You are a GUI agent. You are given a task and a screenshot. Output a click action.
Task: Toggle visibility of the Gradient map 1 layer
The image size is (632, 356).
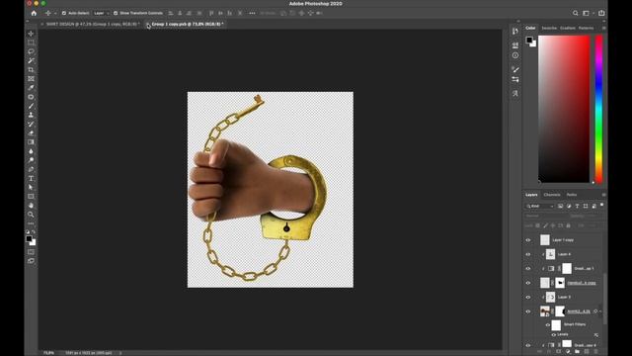click(x=528, y=268)
